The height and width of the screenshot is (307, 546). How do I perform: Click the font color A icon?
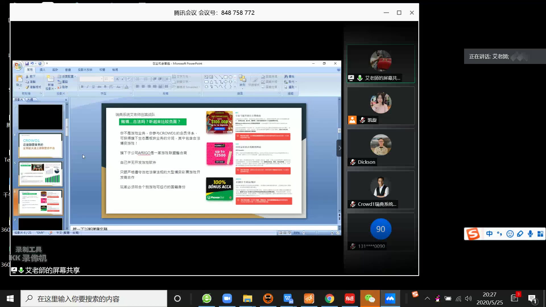tap(127, 87)
